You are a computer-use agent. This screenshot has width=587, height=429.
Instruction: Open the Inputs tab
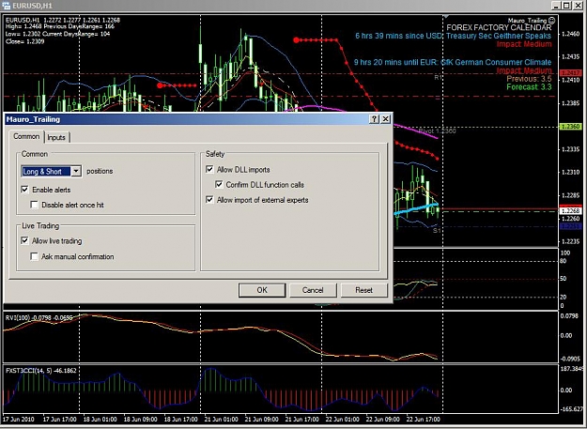click(56, 137)
